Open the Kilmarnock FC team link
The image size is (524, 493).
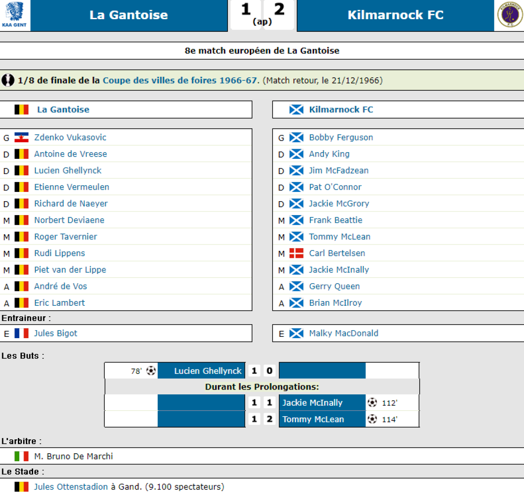click(x=341, y=110)
